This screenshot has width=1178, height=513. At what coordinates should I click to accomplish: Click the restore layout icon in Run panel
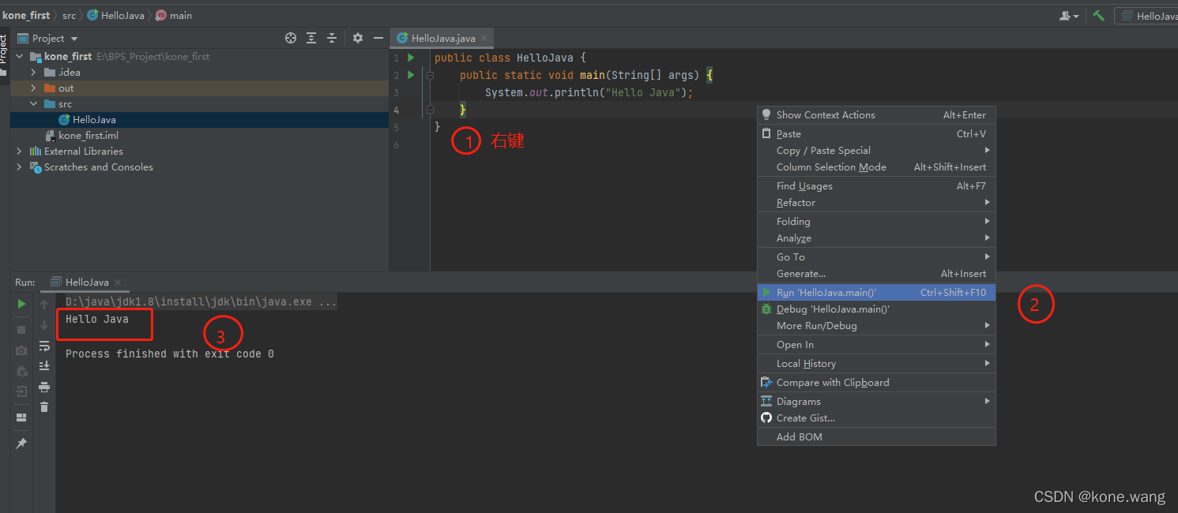(21, 418)
